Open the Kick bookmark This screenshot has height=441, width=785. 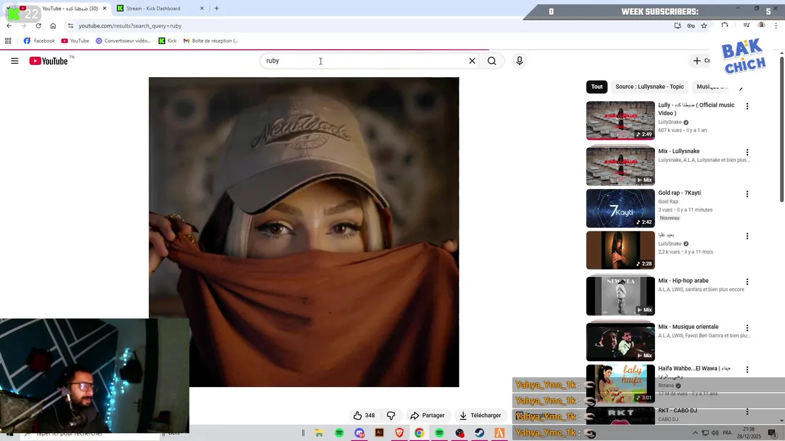point(167,41)
